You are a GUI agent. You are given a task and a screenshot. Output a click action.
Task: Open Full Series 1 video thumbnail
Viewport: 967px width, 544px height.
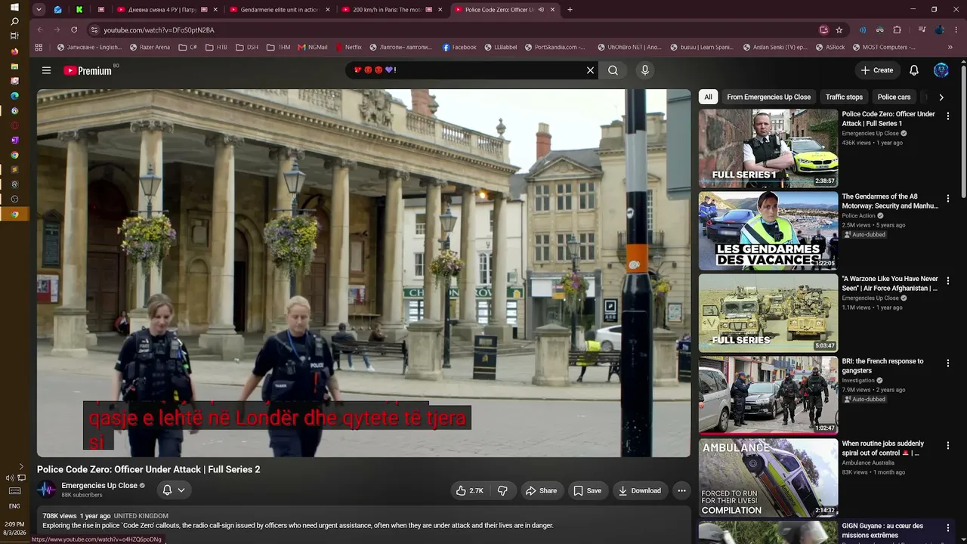point(768,148)
